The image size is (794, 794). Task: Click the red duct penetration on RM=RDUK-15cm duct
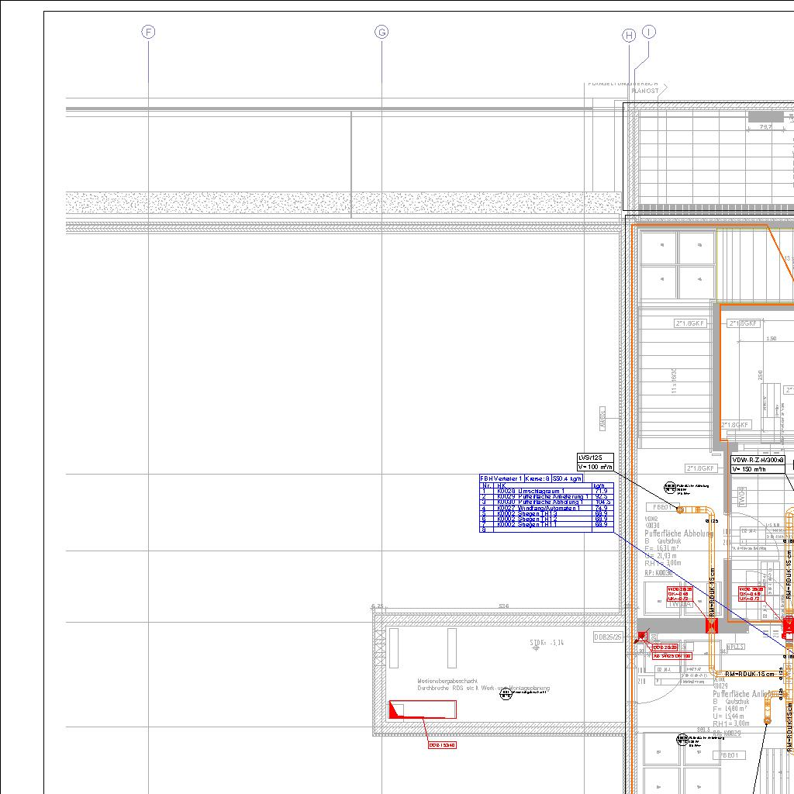point(711,626)
